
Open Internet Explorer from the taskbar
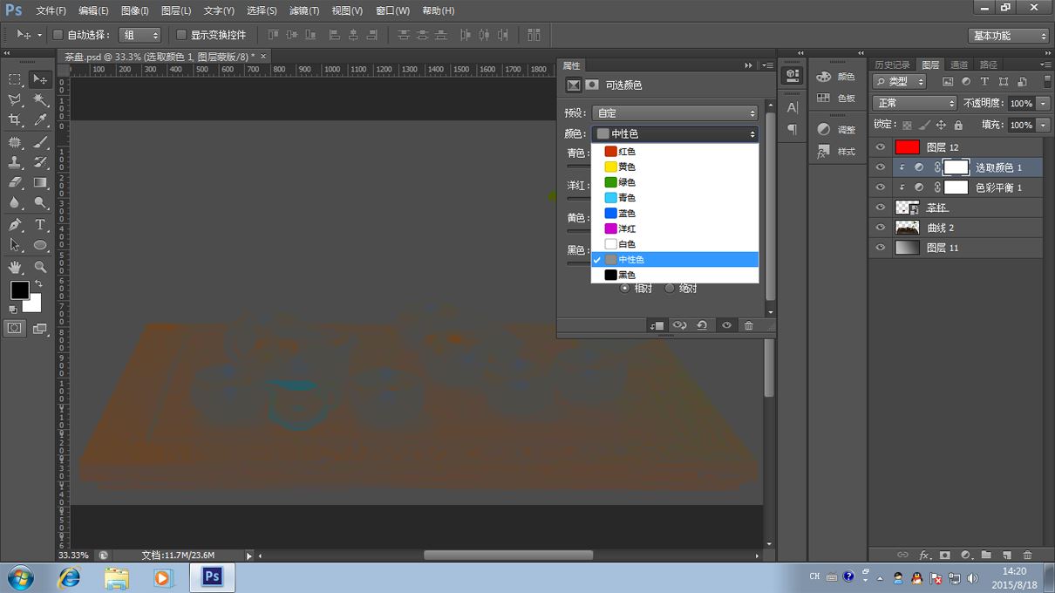[x=69, y=577]
